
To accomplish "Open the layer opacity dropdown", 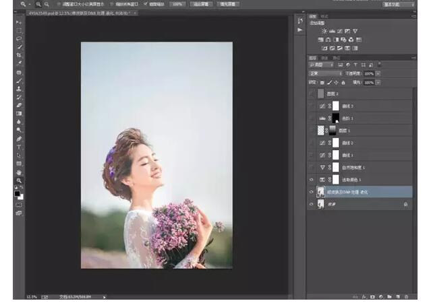I will tap(378, 73).
